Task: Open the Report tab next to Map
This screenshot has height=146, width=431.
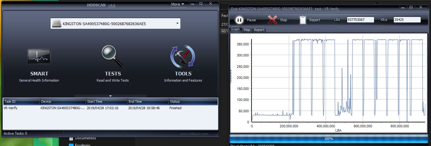Action: tap(259, 30)
